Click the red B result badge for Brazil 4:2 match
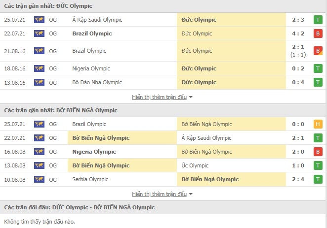 pos(318,33)
